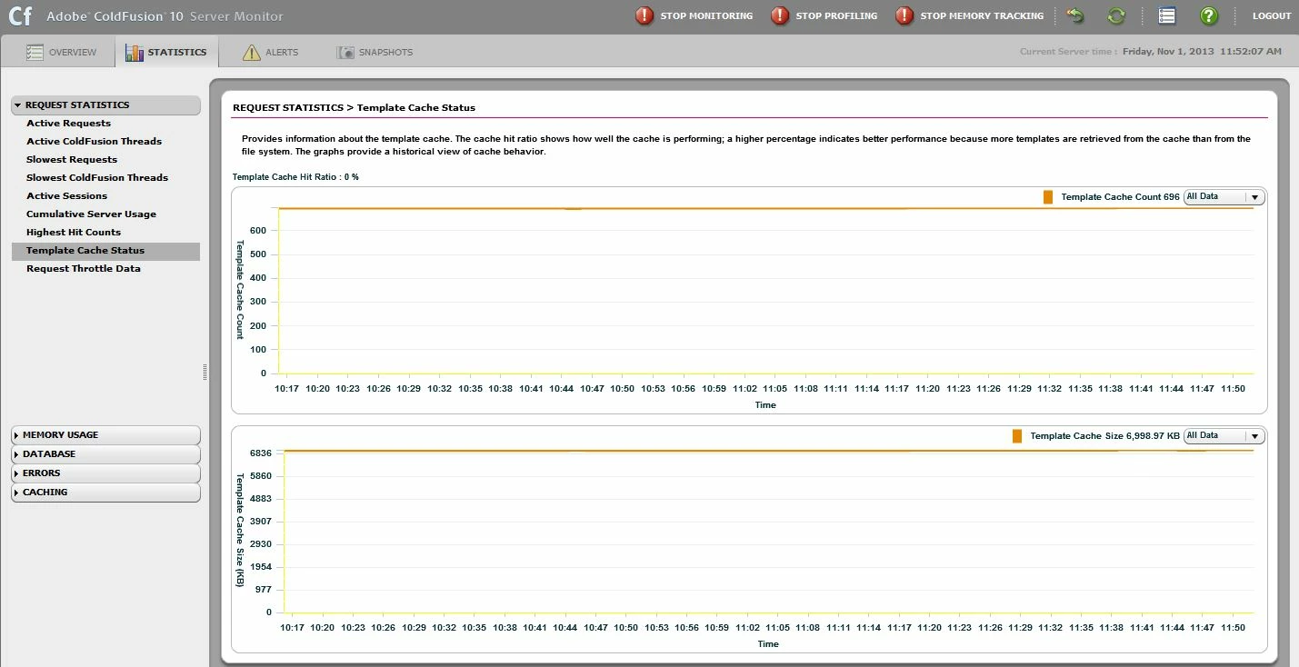Switch to the Statistics tab
This screenshot has width=1299, height=667.
click(x=167, y=53)
